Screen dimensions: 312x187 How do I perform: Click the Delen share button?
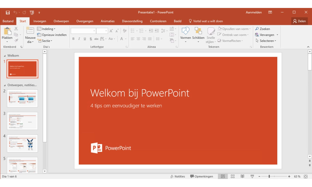point(299,21)
